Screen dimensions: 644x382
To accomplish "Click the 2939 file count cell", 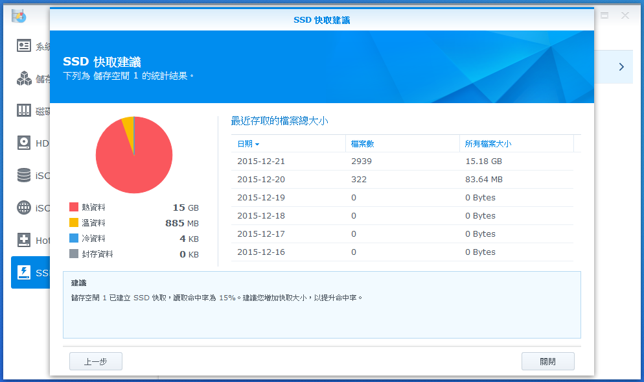I will tap(362, 161).
